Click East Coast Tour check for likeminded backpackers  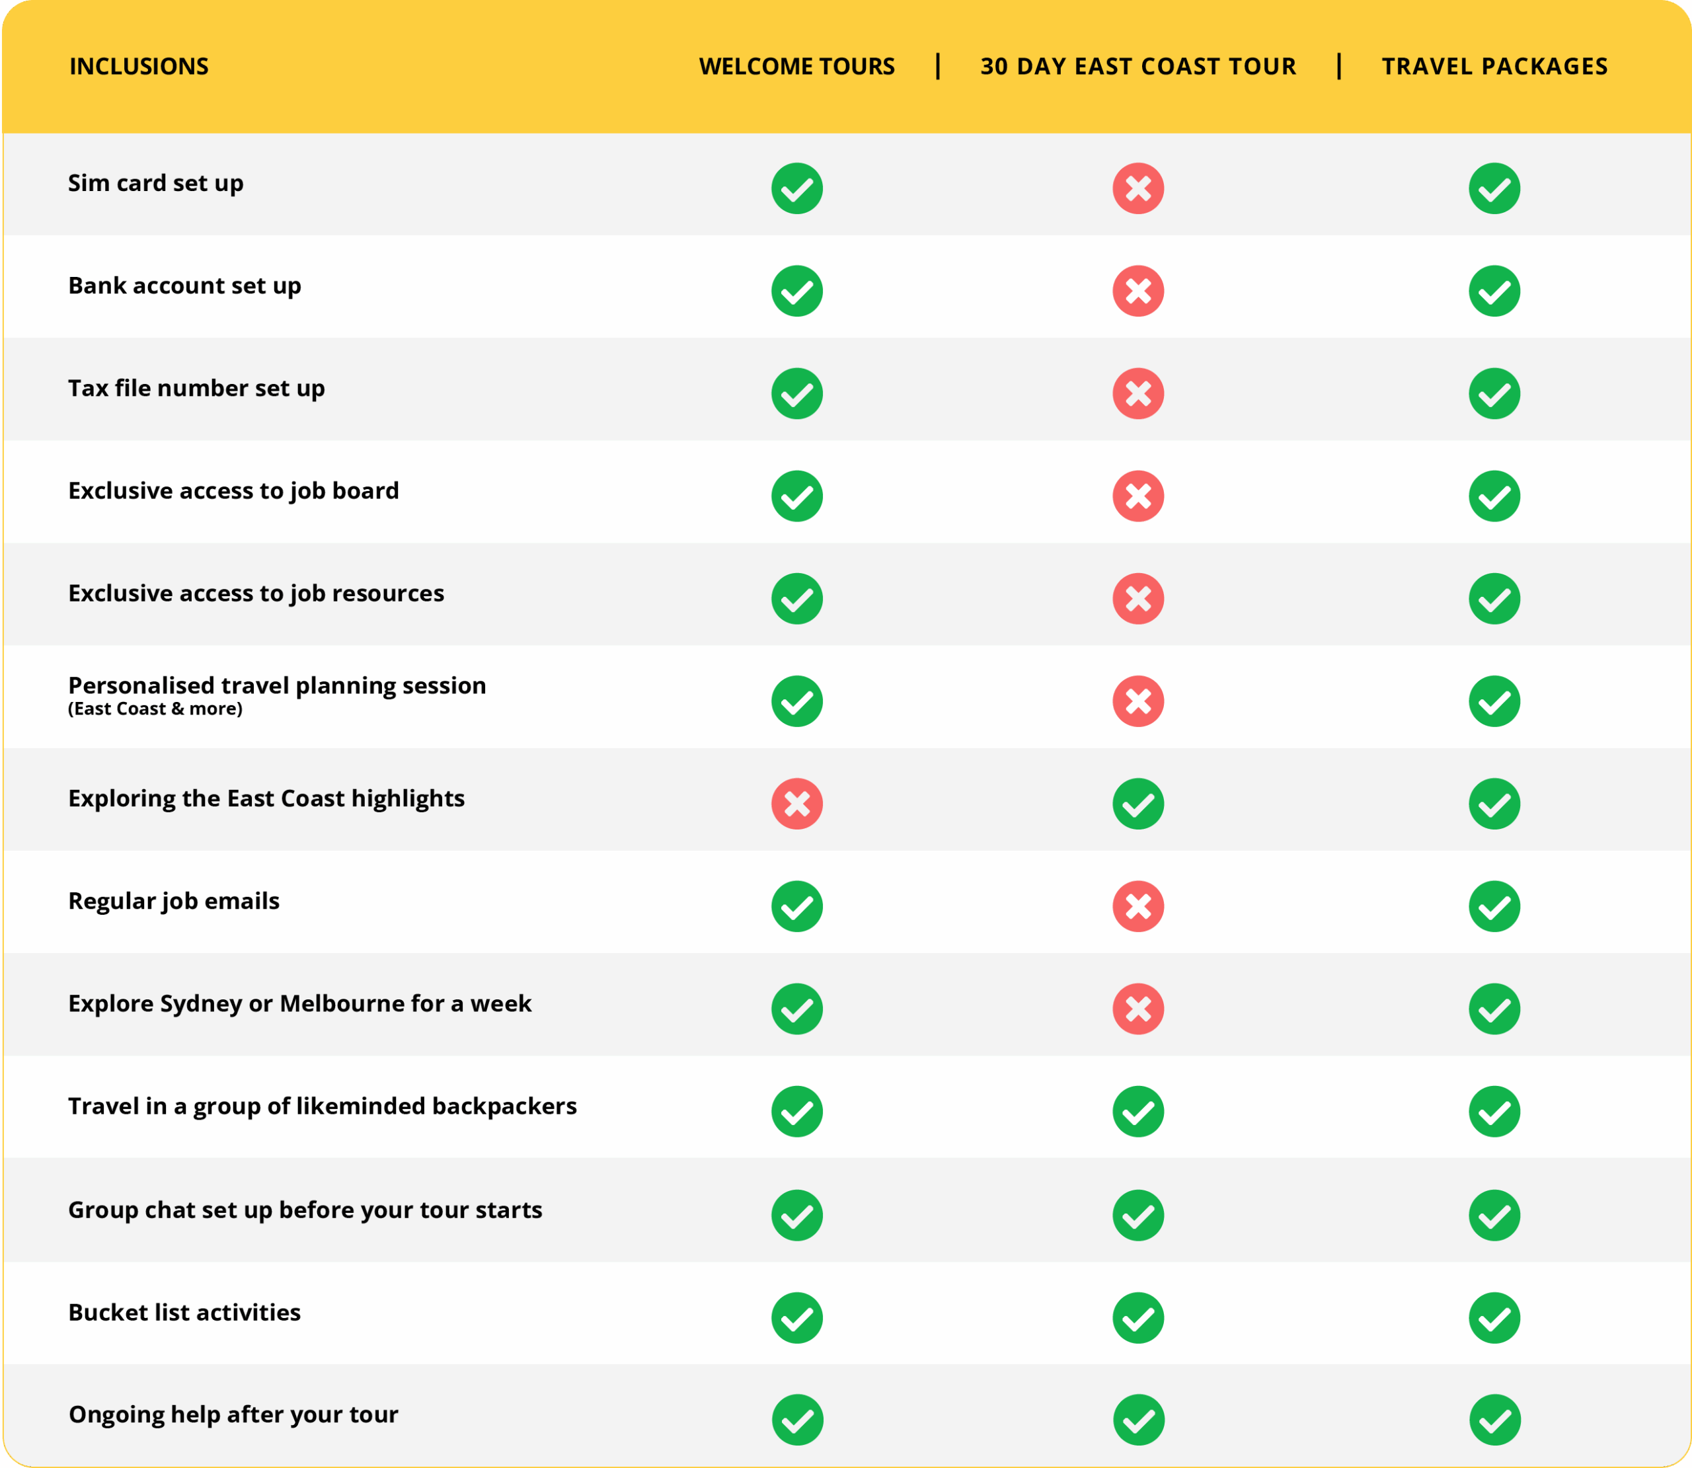point(1137,1112)
